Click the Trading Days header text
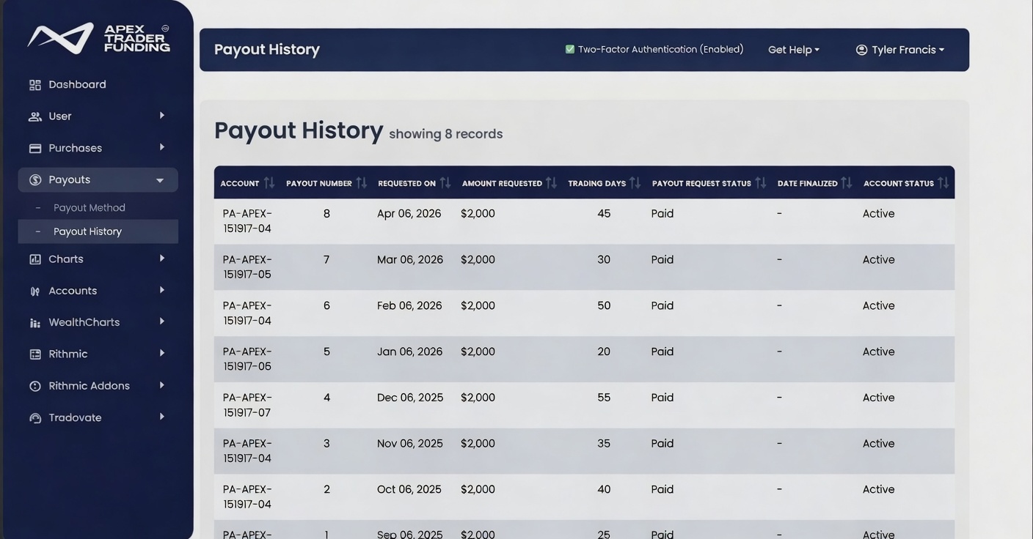The image size is (1033, 539). [x=596, y=184]
